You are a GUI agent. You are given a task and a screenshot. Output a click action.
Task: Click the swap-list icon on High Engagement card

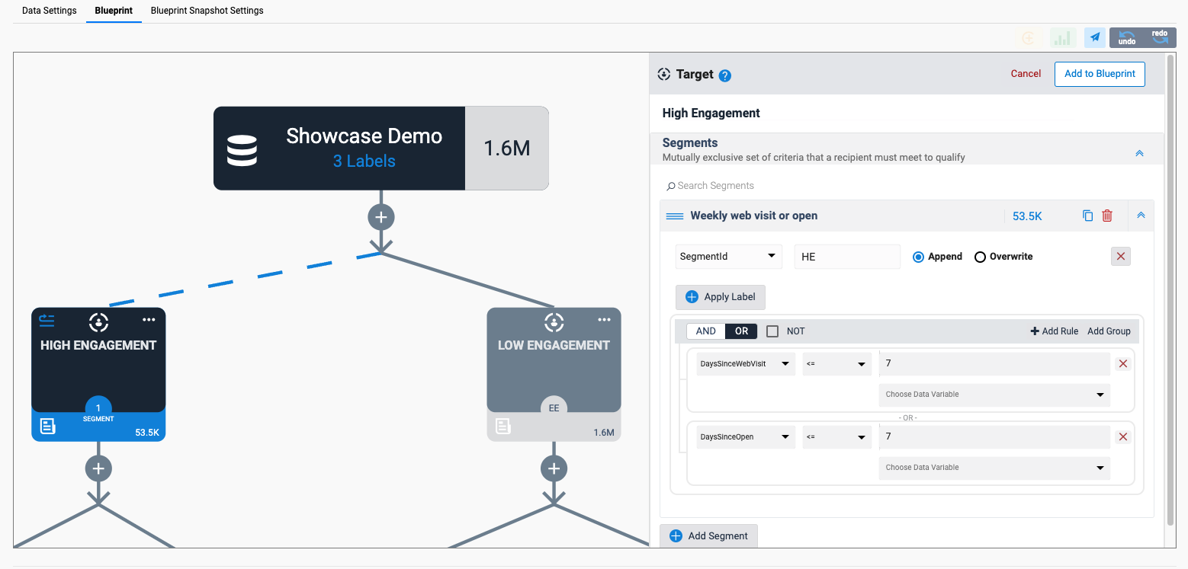pos(47,320)
